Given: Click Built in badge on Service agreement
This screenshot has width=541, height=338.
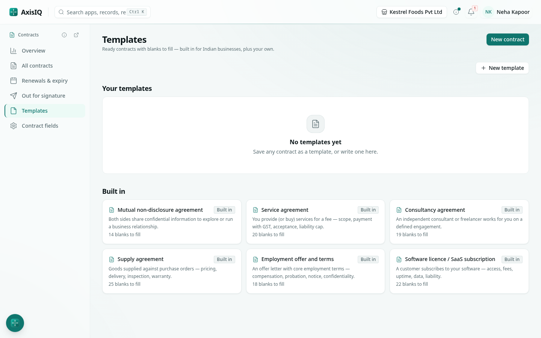Looking at the screenshot, I should tap(368, 210).
